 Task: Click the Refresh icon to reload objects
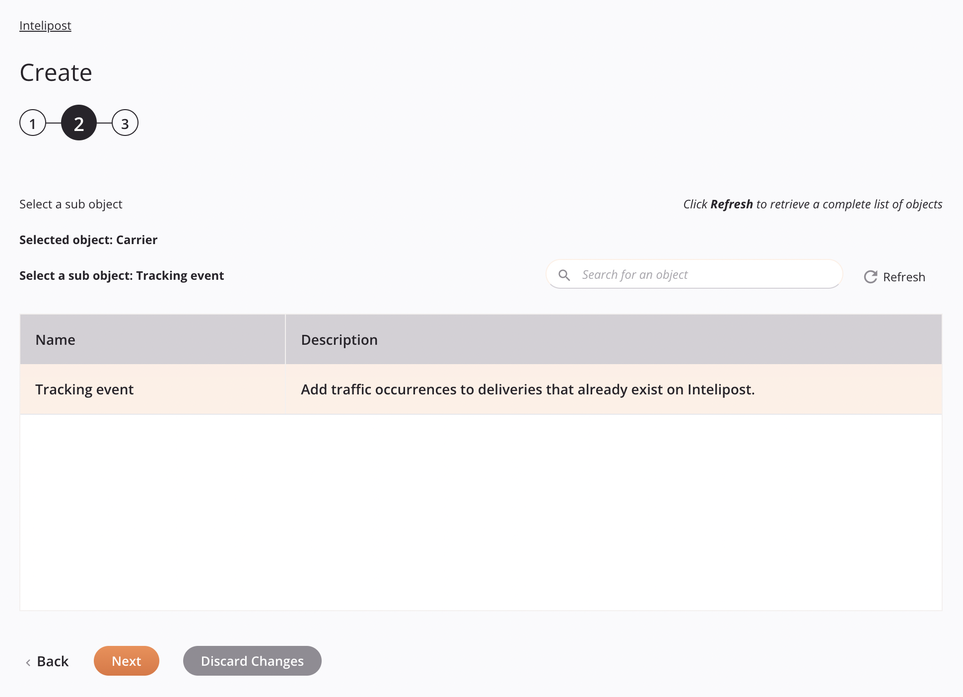click(870, 276)
